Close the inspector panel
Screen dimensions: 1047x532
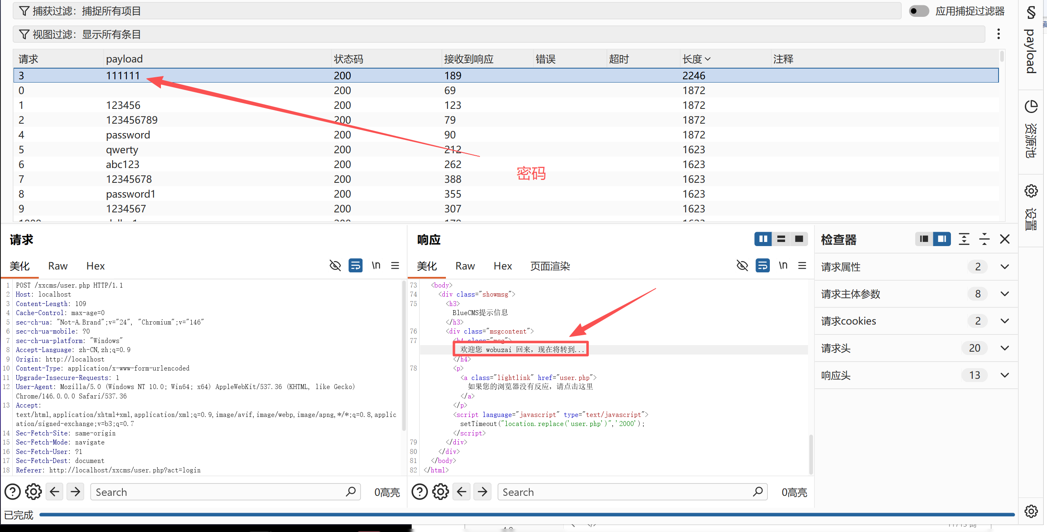pyautogui.click(x=1005, y=239)
